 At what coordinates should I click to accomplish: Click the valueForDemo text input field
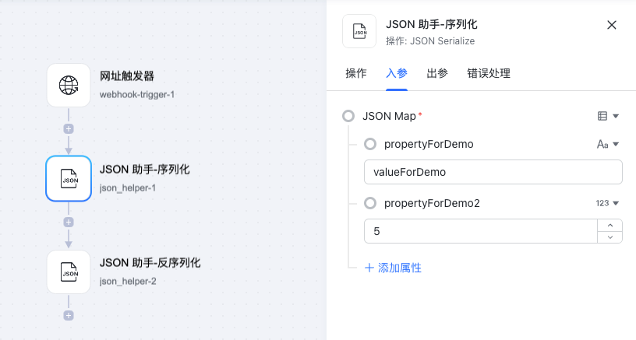493,172
